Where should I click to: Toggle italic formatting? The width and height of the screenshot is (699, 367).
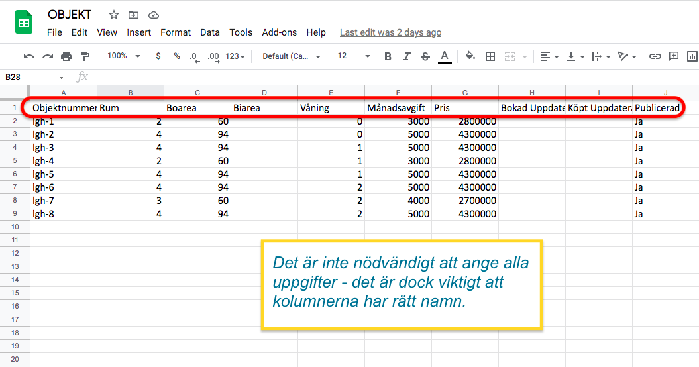click(407, 56)
